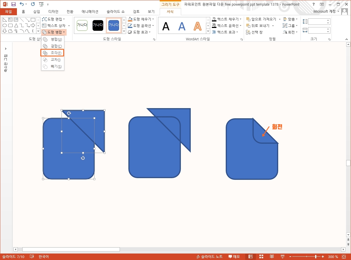Open the Customize Quick Access Toolbar arrow
This screenshot has width=351, height=260.
click(x=48, y=5)
